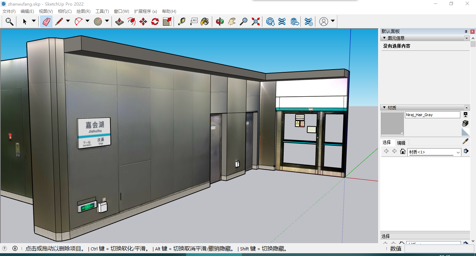
Task: Click the user account icon
Action: (x=324, y=22)
